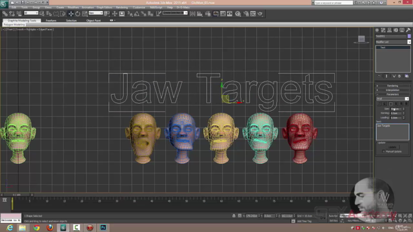Viewport: 413px width, 232px height.
Task: Click the Mirror tool
Action: [x=192, y=14]
